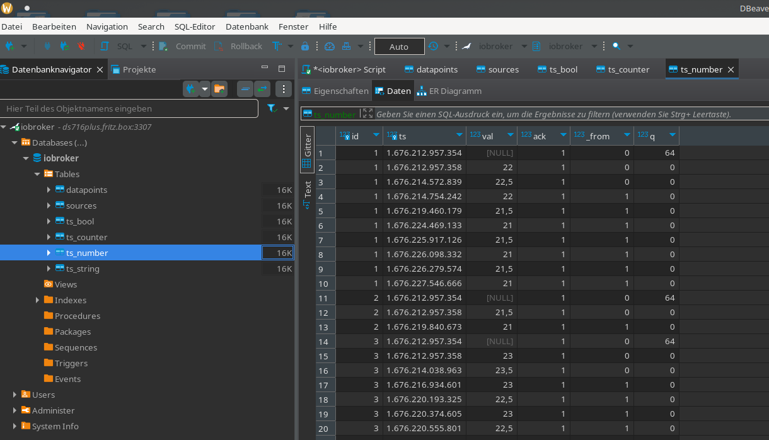769x440 pixels.
Task: Switch to the sources editor tab
Action: pyautogui.click(x=497, y=69)
